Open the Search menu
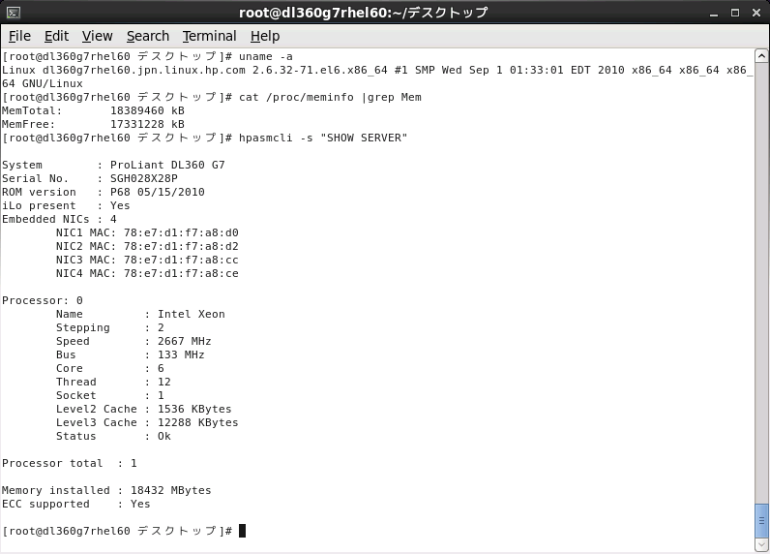This screenshot has height=554, width=770. pos(148,36)
